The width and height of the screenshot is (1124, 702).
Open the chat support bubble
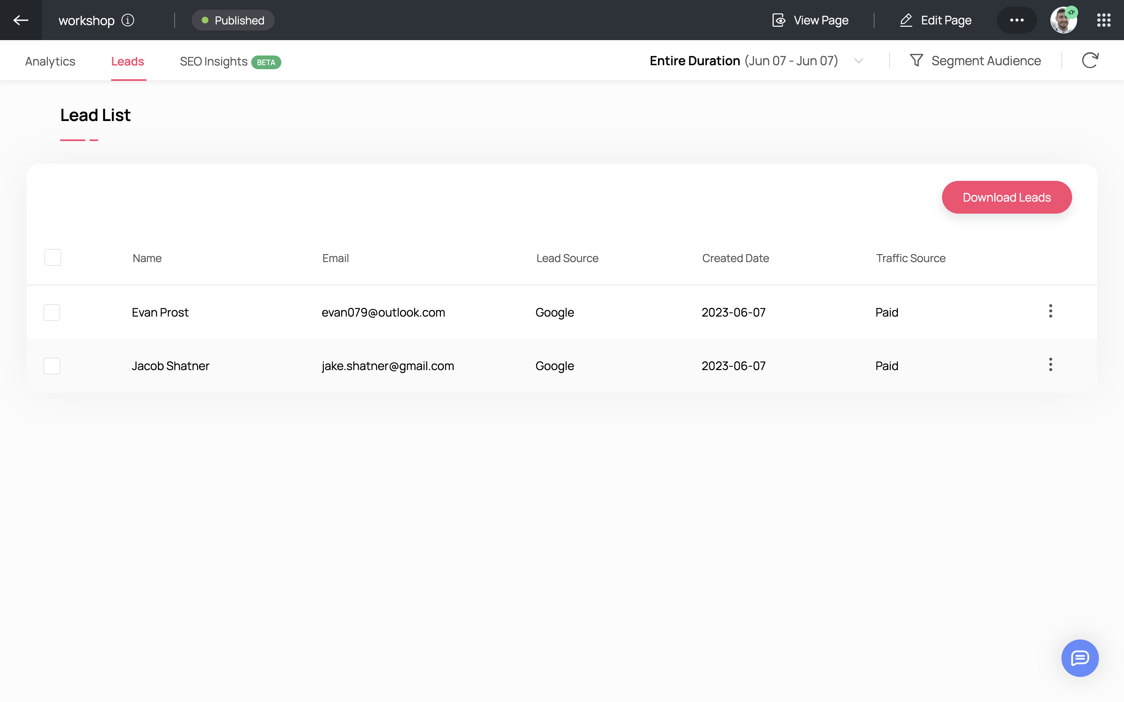click(1080, 658)
